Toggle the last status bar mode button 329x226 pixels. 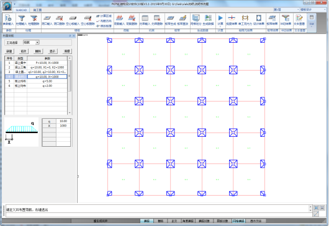point(256,221)
